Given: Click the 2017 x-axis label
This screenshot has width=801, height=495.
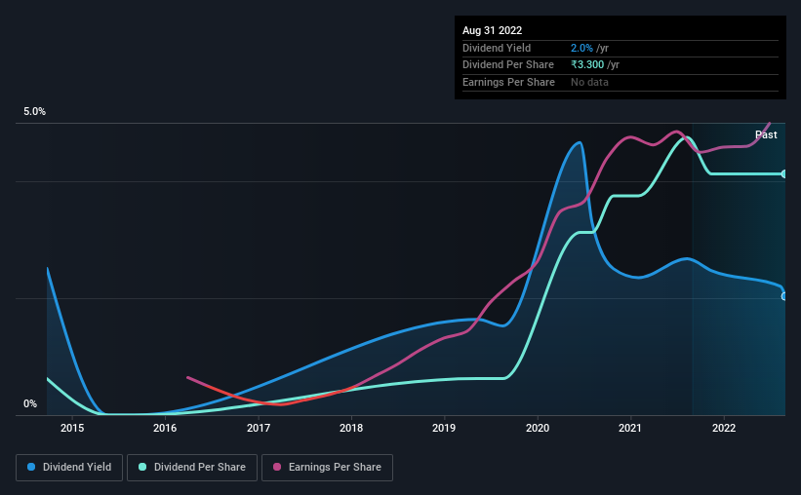Looking at the screenshot, I should [x=259, y=428].
